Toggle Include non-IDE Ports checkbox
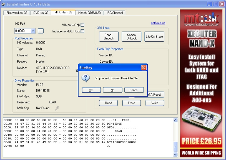Image resolution: width=226 pixels, height=160 pixels. 82,31
